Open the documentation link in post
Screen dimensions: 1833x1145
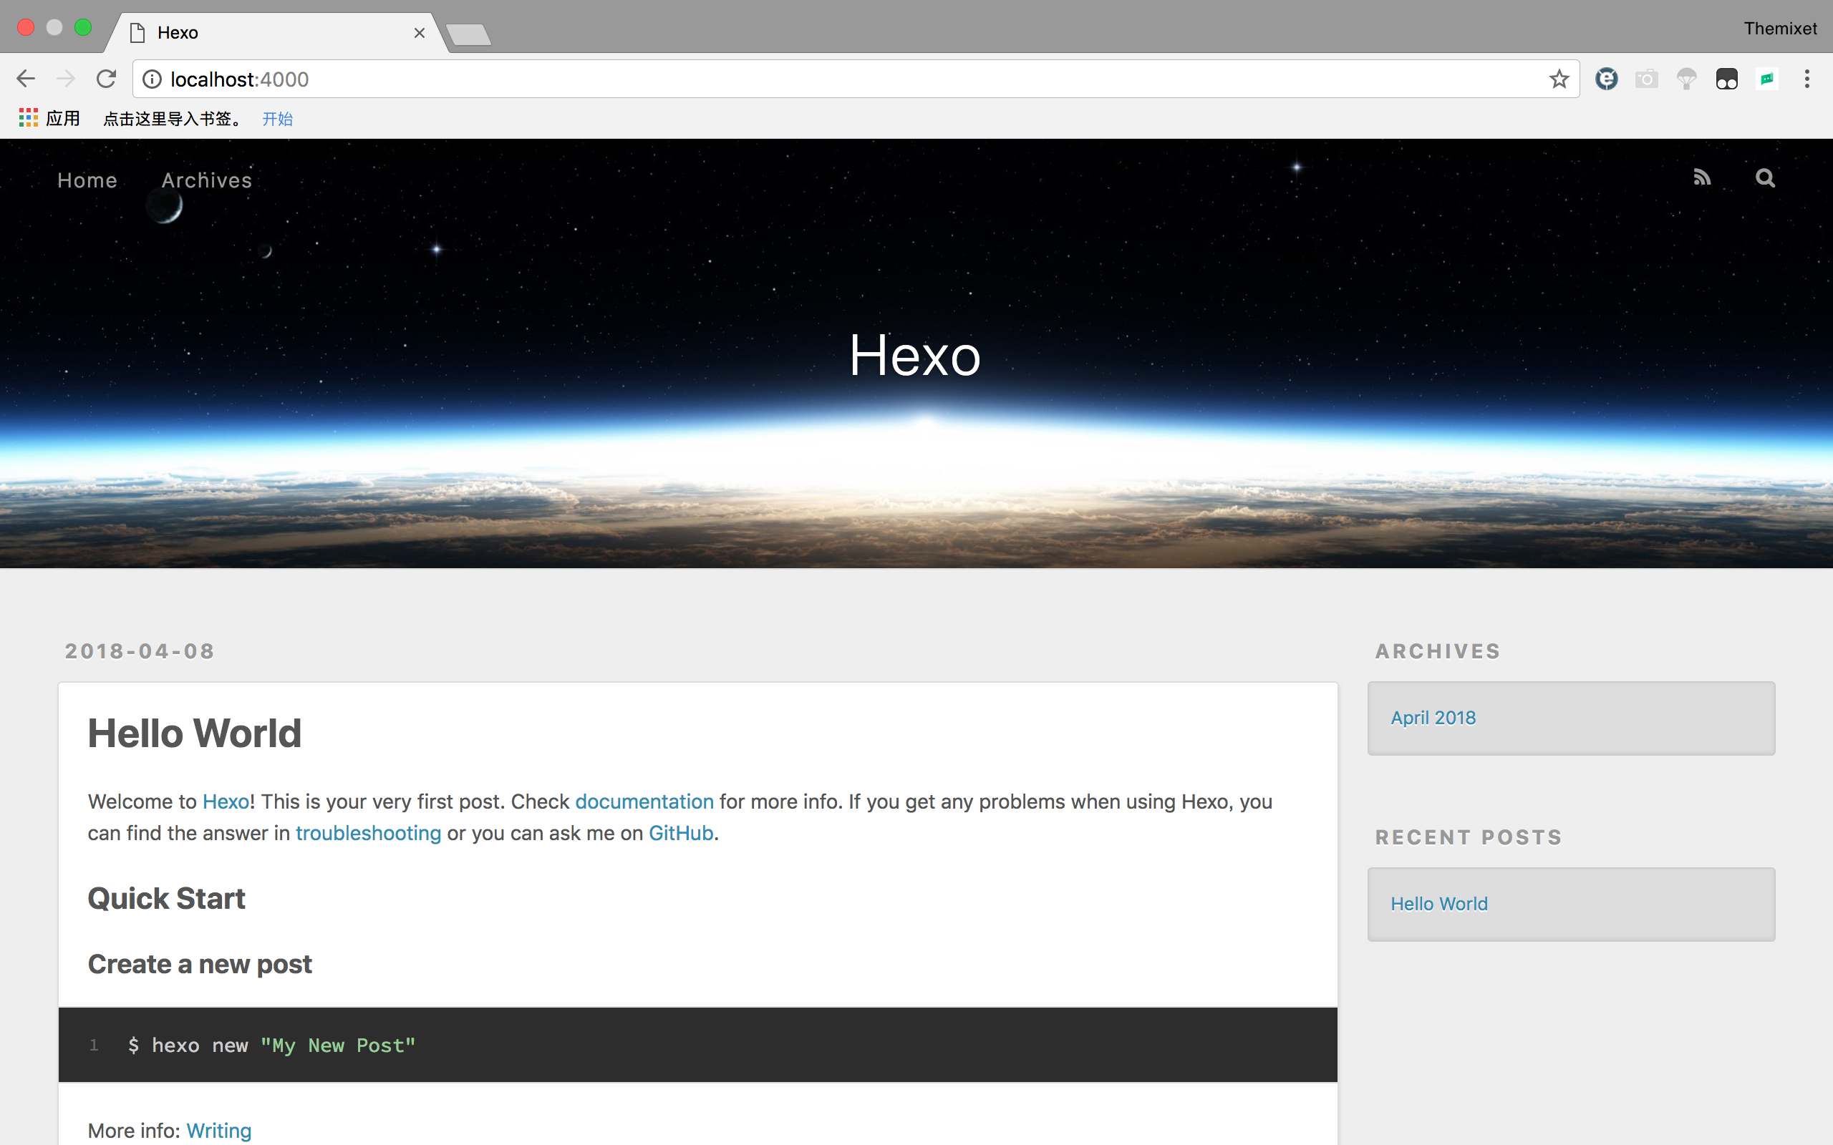coord(644,801)
